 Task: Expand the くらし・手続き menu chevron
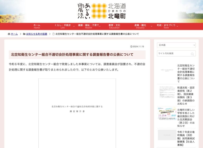pyautogui.click(x=74, y=26)
